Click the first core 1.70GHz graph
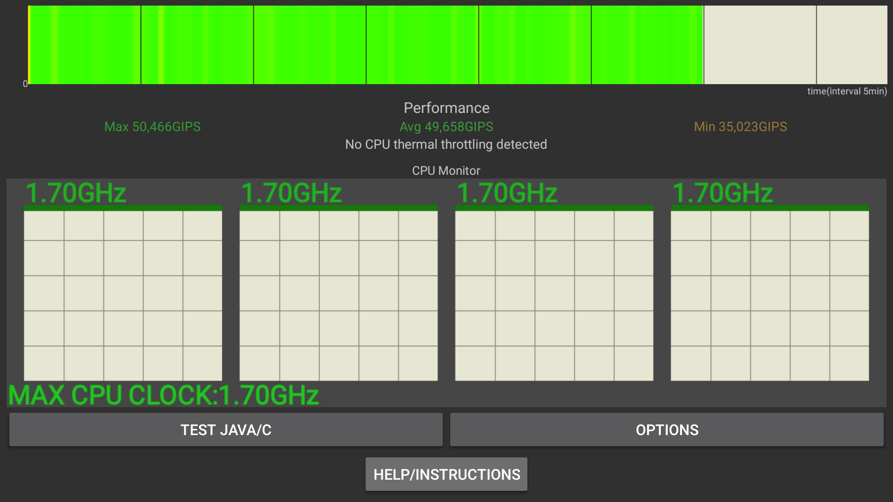Screen dimensions: 893x502 [123, 295]
